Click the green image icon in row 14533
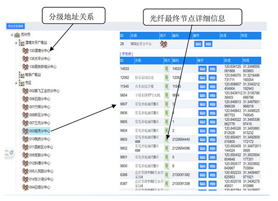The width and height of the screenshot is (278, 201). pos(167,69)
